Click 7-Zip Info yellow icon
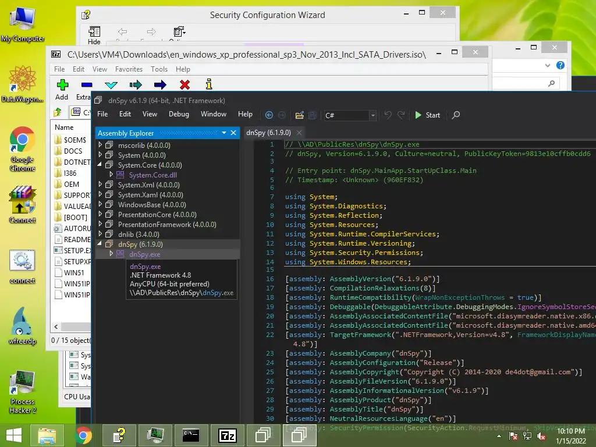Viewport: 596px width, 447px height. click(209, 84)
